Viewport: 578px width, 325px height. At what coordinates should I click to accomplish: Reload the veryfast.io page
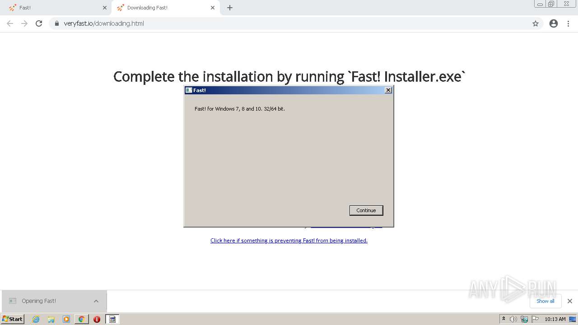39,23
